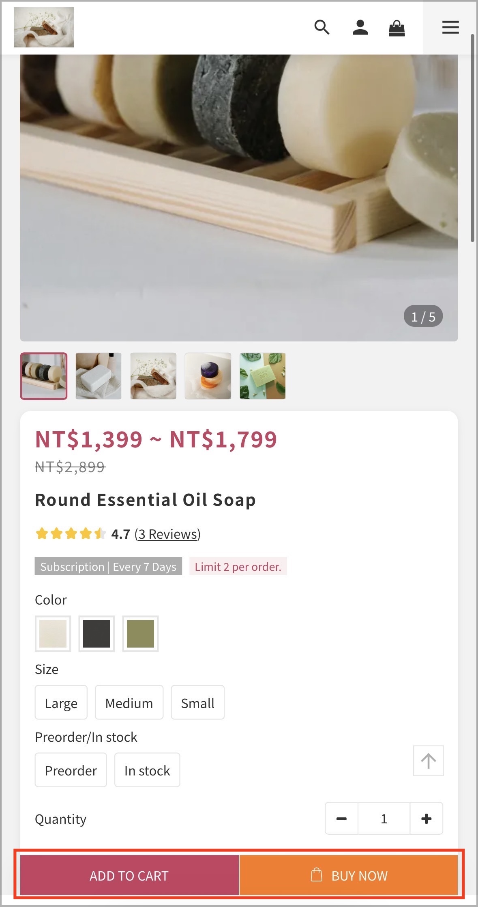View the purple and orange soap thumbnail
The height and width of the screenshot is (907, 478).
coord(208,376)
